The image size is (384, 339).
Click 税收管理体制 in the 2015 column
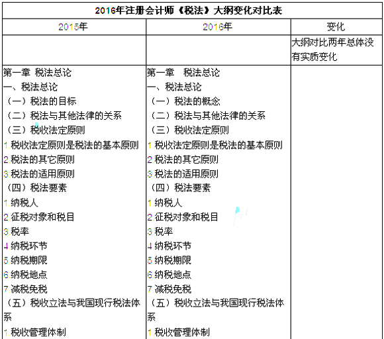click(38, 332)
